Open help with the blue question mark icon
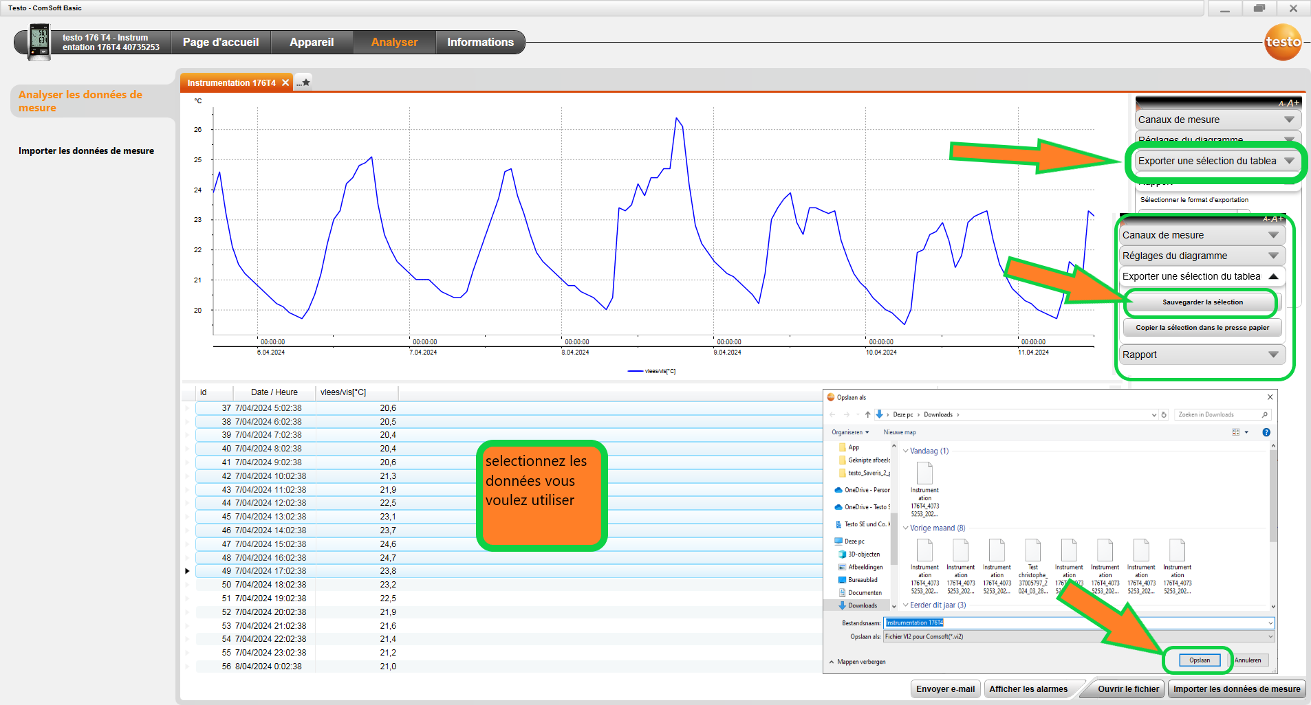The height and width of the screenshot is (705, 1311). pyautogui.click(x=1266, y=432)
